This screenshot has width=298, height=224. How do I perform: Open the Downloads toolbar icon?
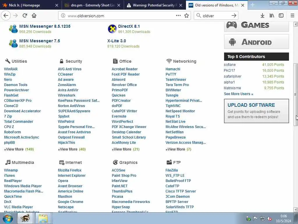tap(262, 16)
